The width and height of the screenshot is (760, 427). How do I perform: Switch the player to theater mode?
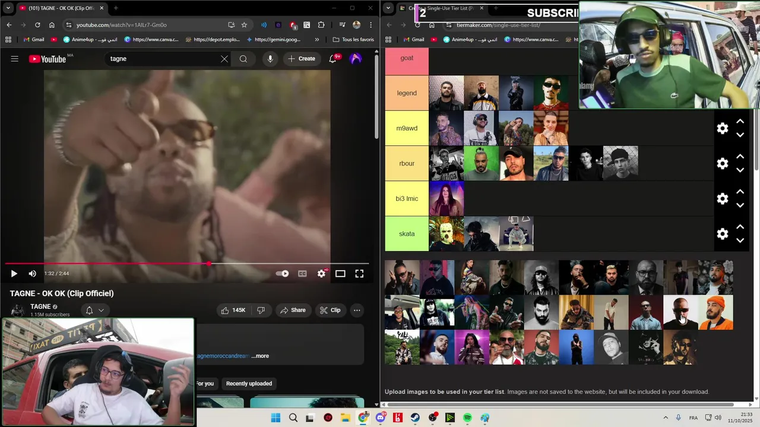(x=340, y=273)
